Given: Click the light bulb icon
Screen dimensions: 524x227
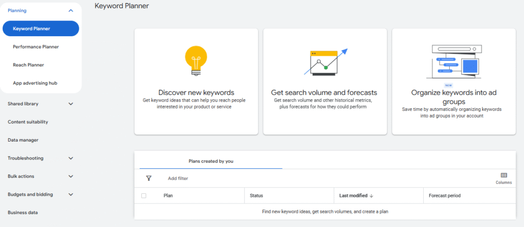Looking at the screenshot, I should [x=196, y=61].
